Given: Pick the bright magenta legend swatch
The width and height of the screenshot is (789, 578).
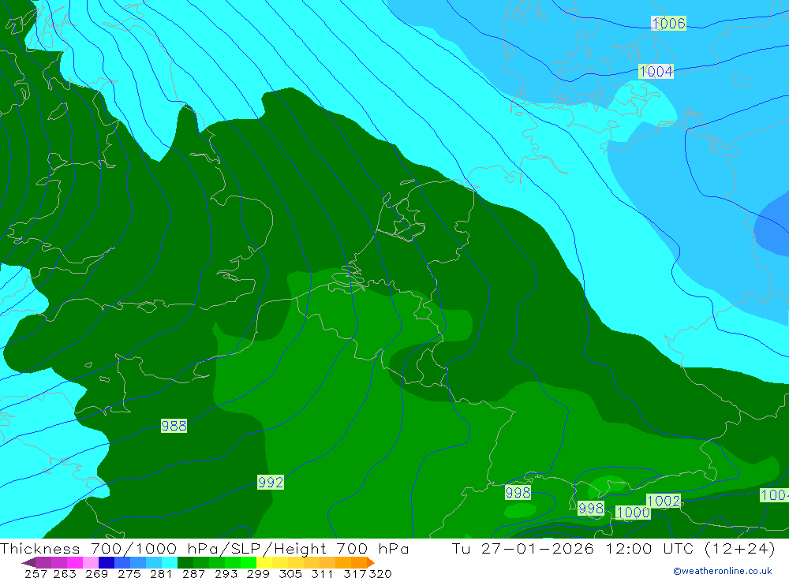Looking at the screenshot, I should (74, 562).
